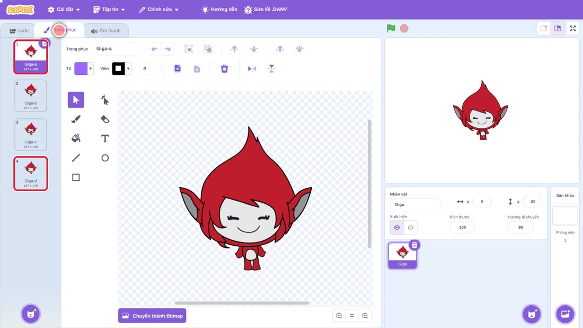
Task: Zoom in on the costume canvas
Action: (365, 316)
